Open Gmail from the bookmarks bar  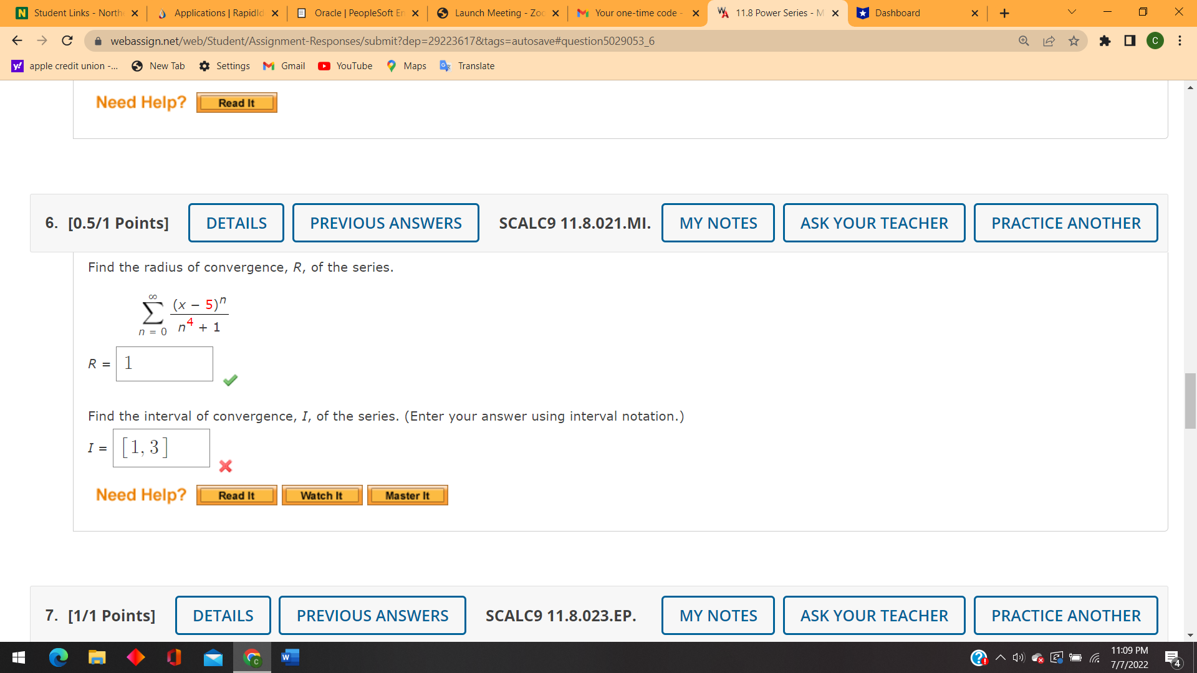pyautogui.click(x=284, y=65)
